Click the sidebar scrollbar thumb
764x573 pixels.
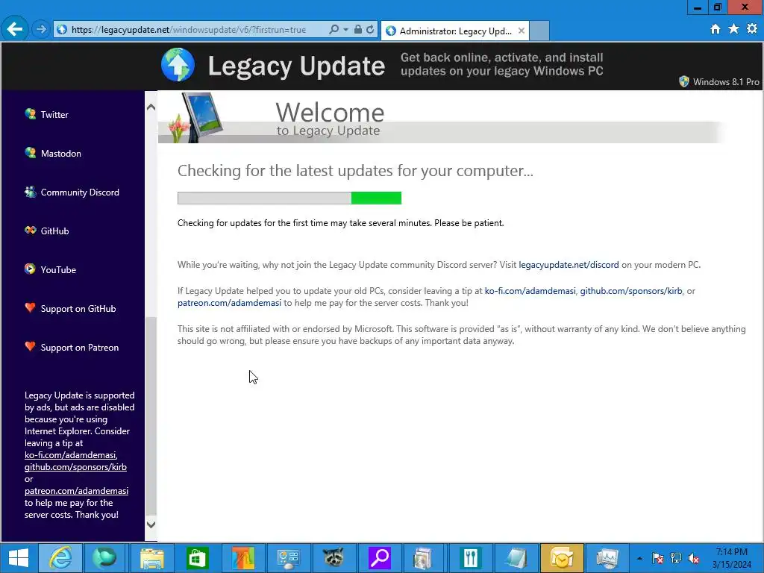[x=151, y=415]
